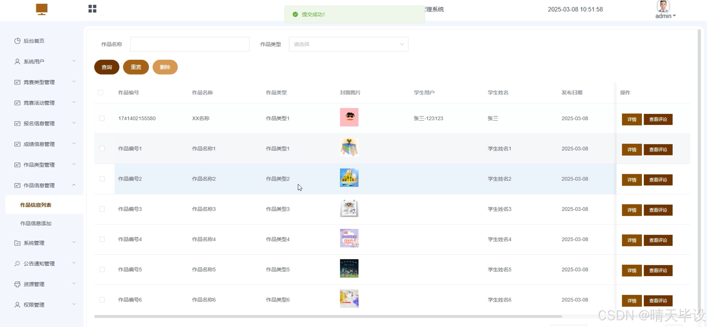Click the 公告通知管理 sparkle icon
Screen dimensions: 707x327
[x=17, y=264]
